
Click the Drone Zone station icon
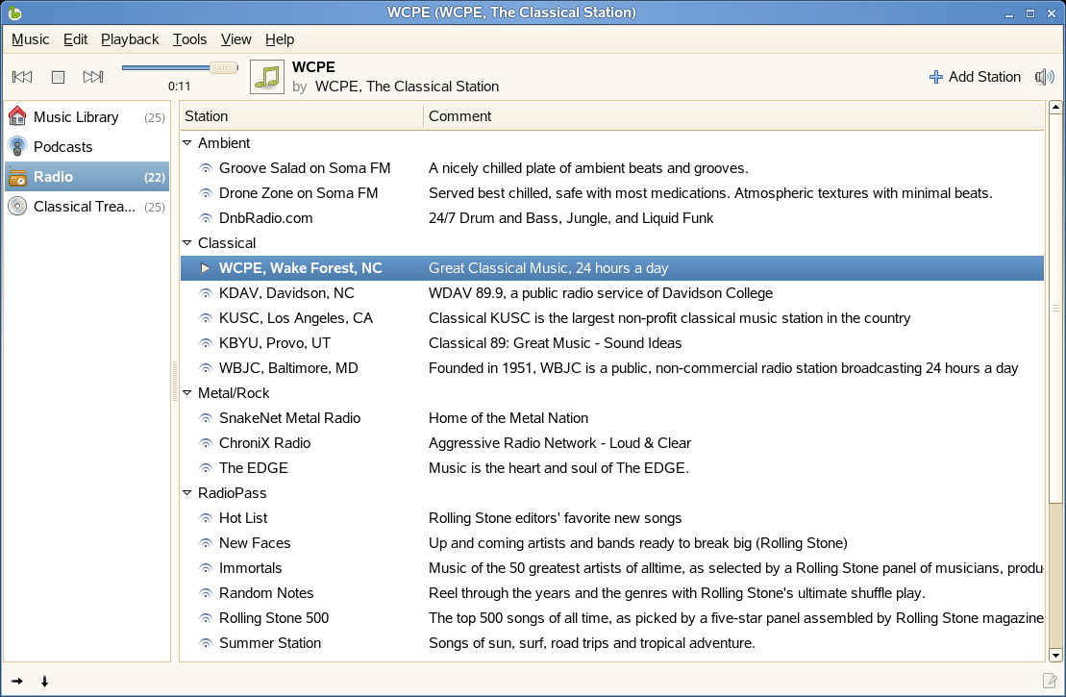[x=206, y=193]
